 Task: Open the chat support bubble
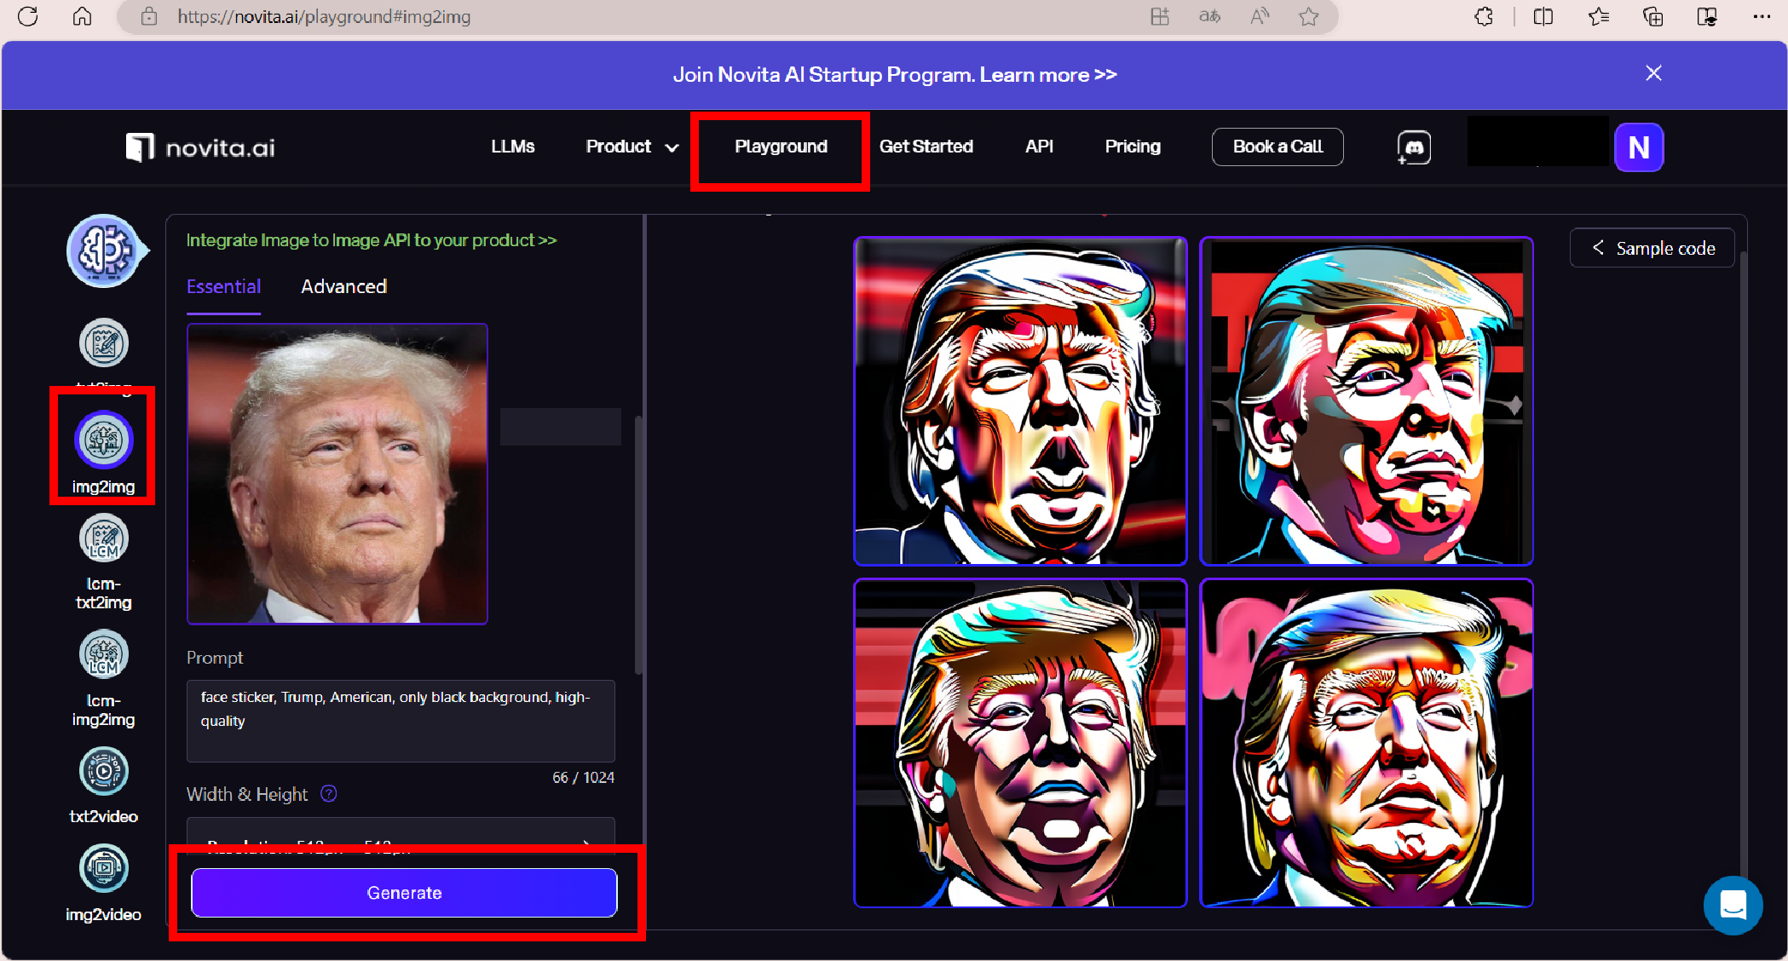[x=1733, y=905]
